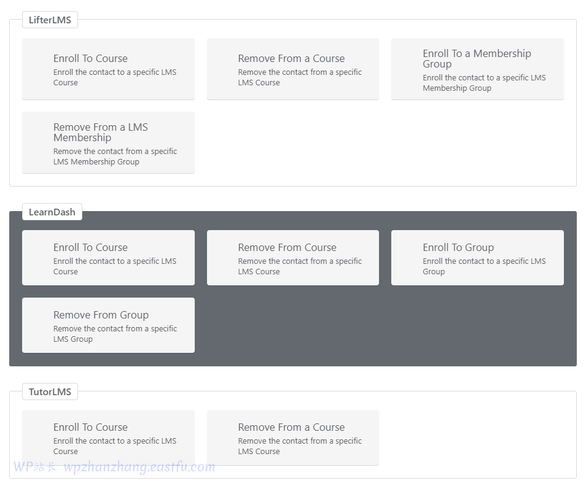Click 'specific LMS Group' description under Enroll To Group
This screenshot has width=586, height=486.
[485, 266]
